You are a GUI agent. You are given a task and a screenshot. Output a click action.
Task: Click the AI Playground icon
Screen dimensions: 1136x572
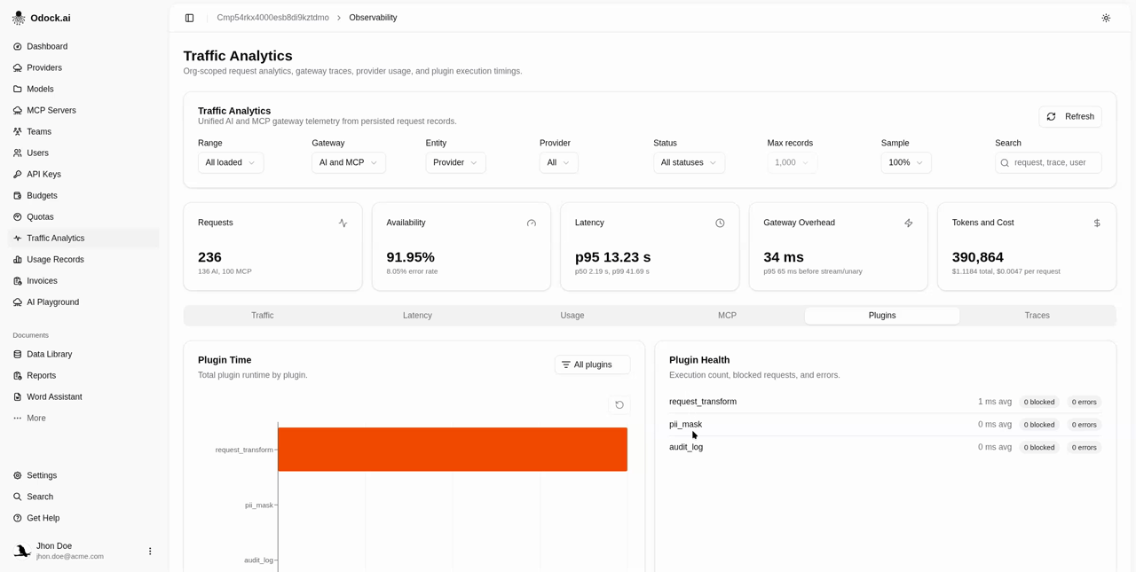[17, 302]
